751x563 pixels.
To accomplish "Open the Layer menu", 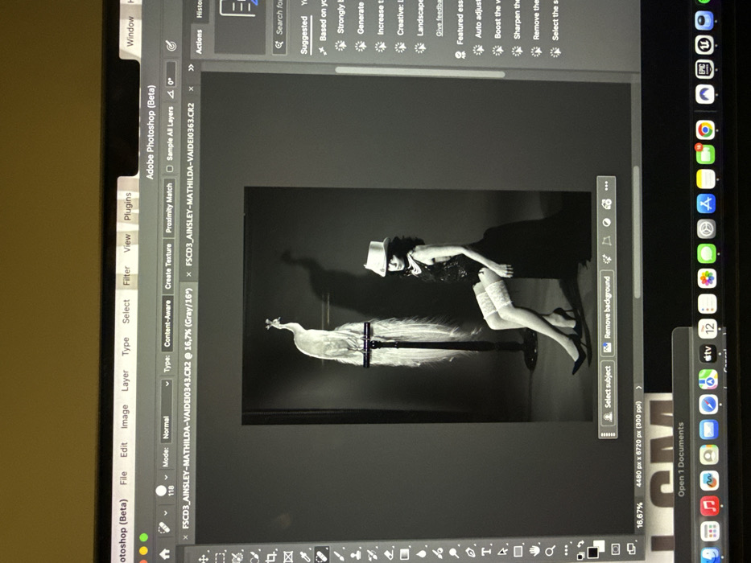I will point(125,380).
